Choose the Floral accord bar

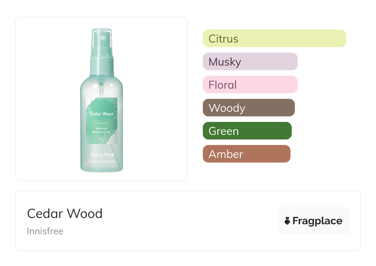tap(250, 85)
